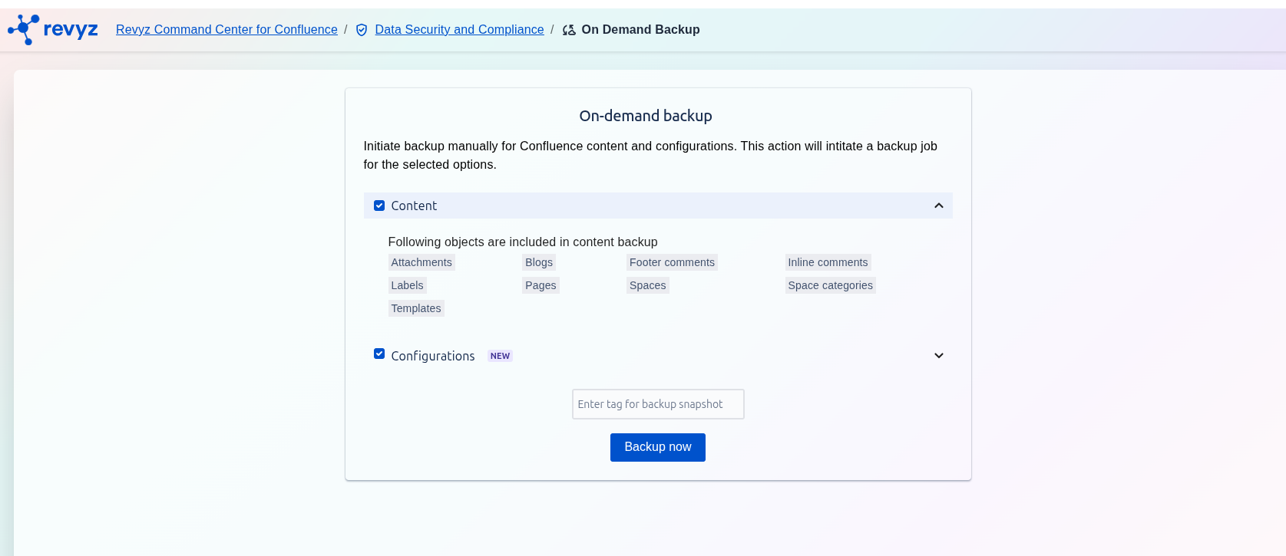Toggle the Configurations checkbox
1286x556 pixels.
click(x=379, y=354)
